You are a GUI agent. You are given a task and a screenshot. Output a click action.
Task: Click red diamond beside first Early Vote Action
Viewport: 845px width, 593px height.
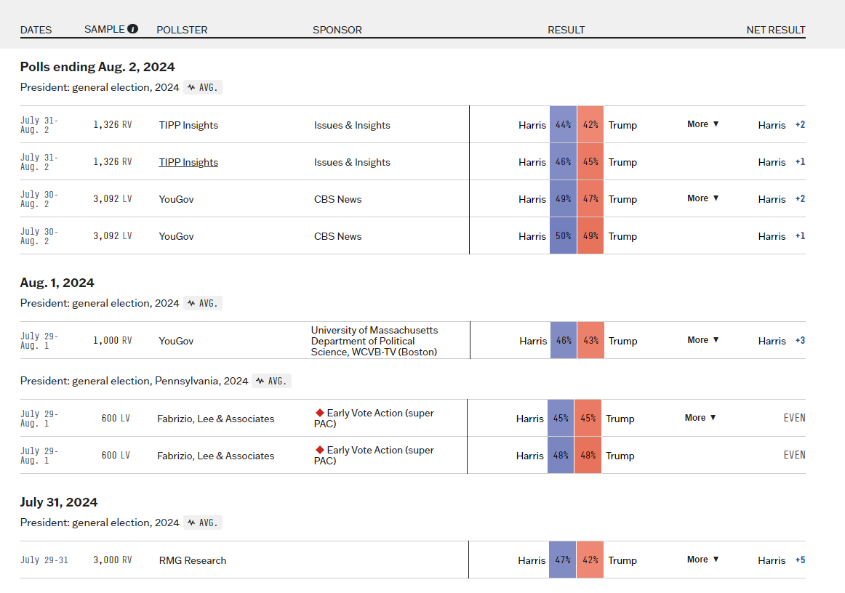319,413
